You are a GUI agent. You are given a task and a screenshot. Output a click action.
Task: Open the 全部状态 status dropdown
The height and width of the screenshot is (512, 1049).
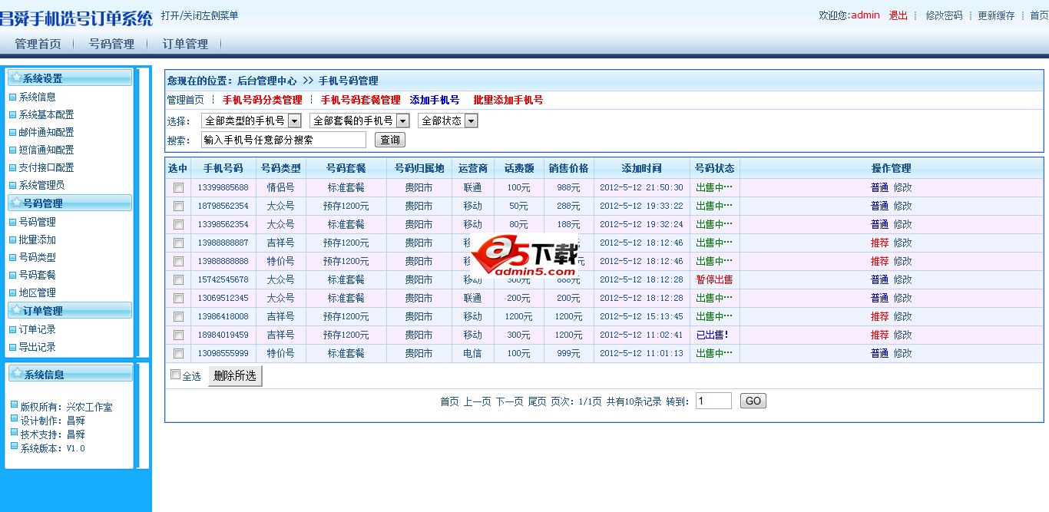[471, 121]
